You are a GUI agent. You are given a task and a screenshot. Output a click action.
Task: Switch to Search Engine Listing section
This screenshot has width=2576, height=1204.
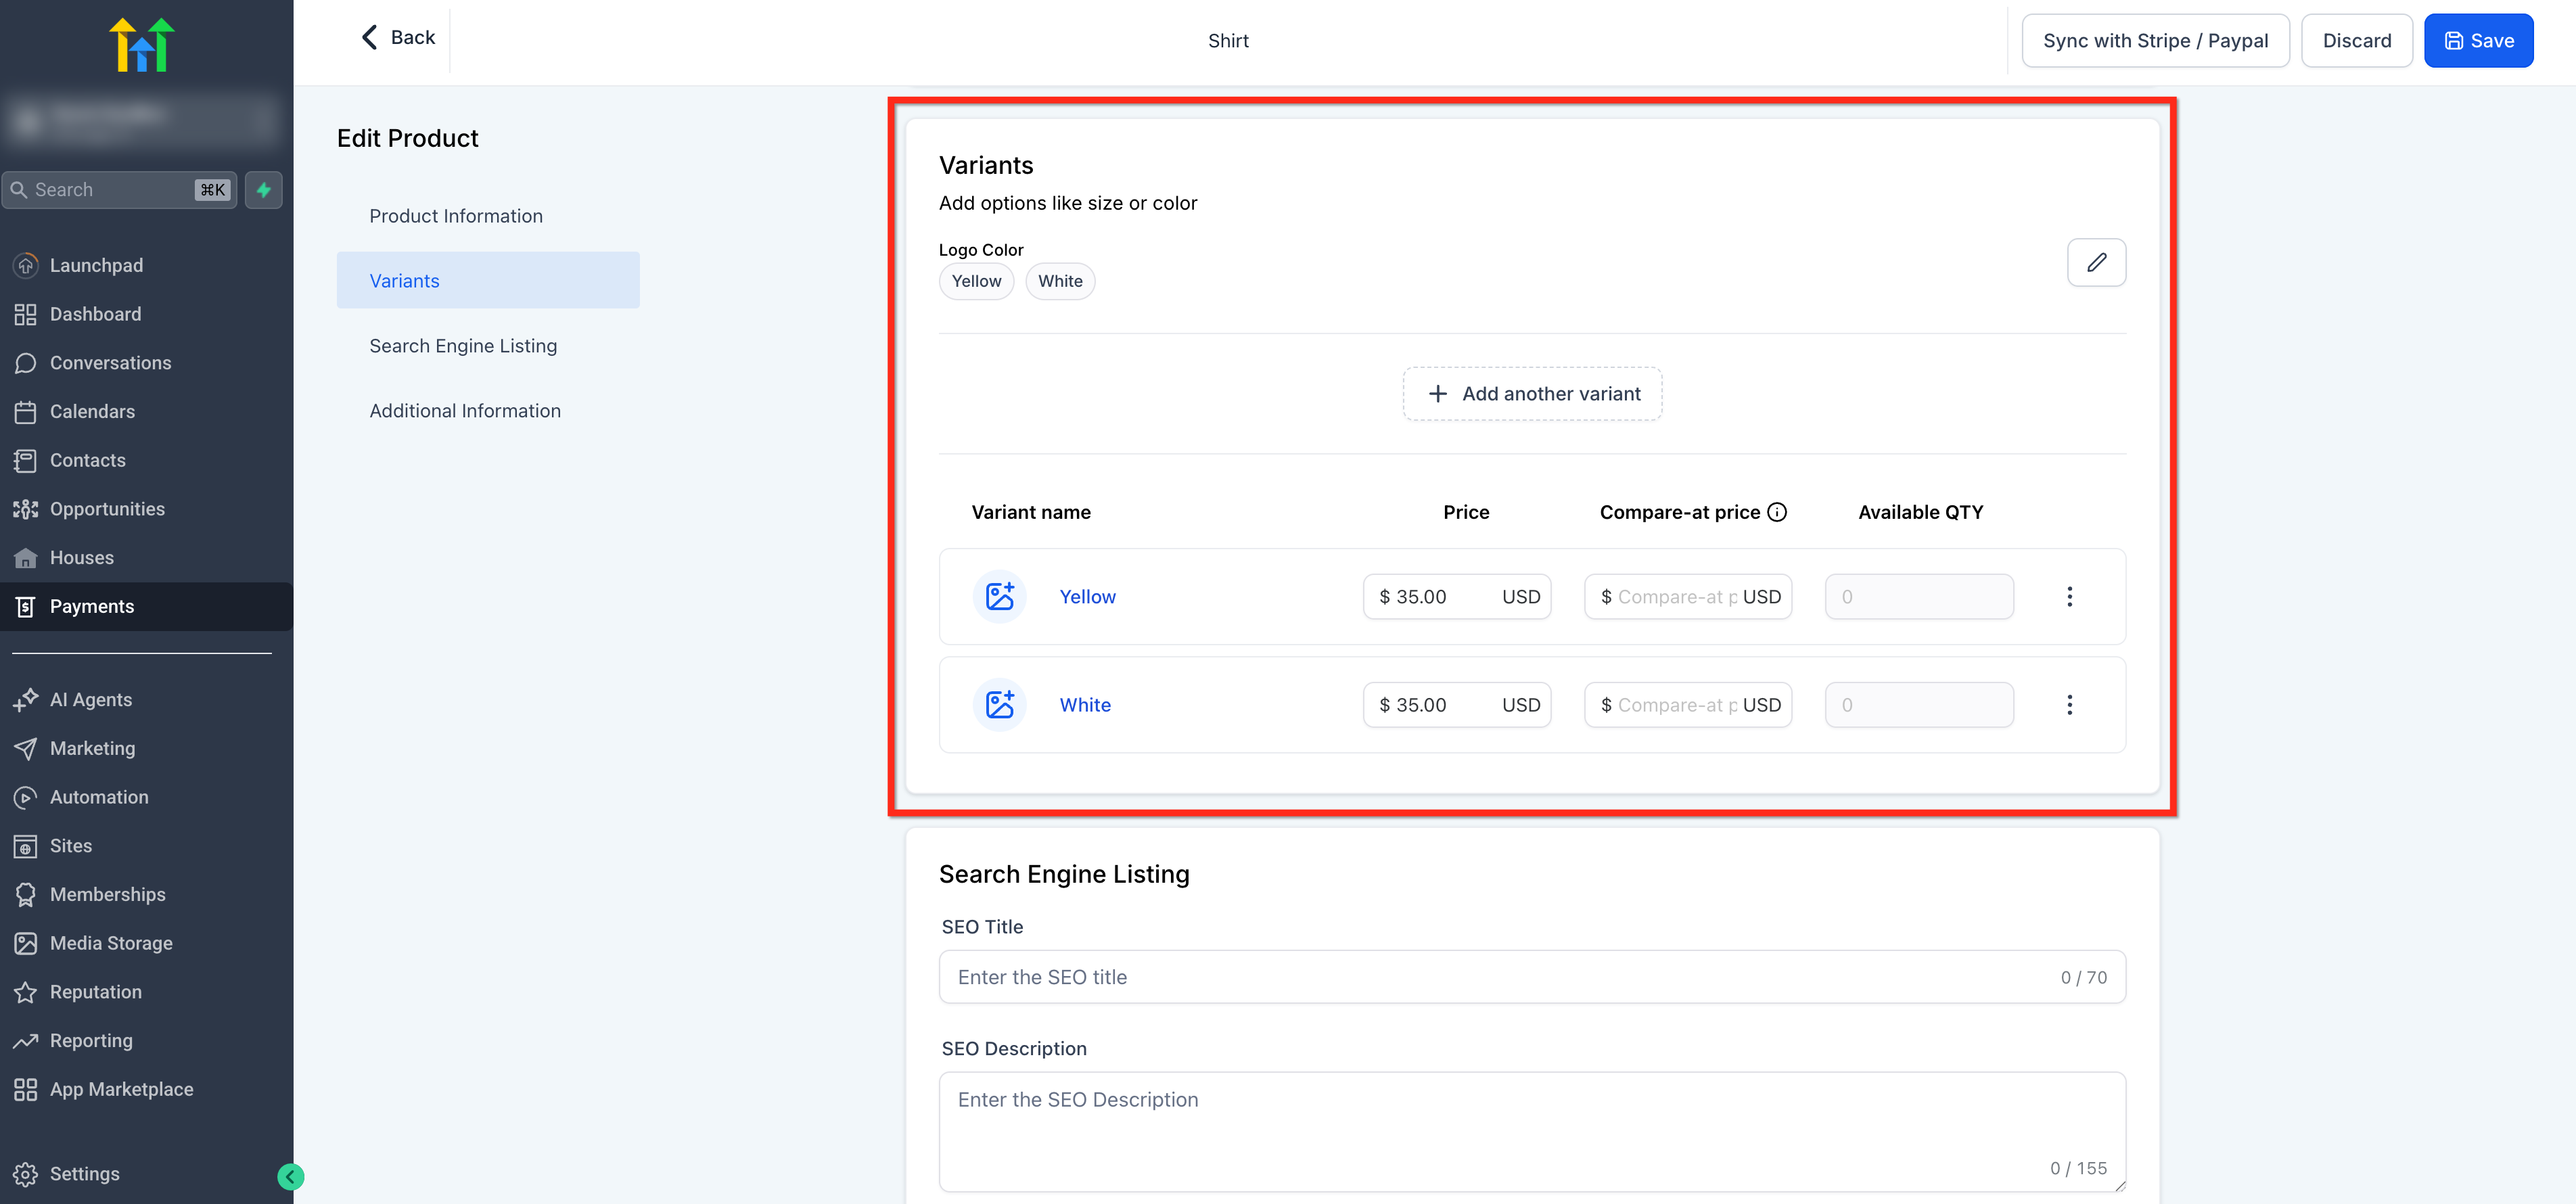pos(462,346)
